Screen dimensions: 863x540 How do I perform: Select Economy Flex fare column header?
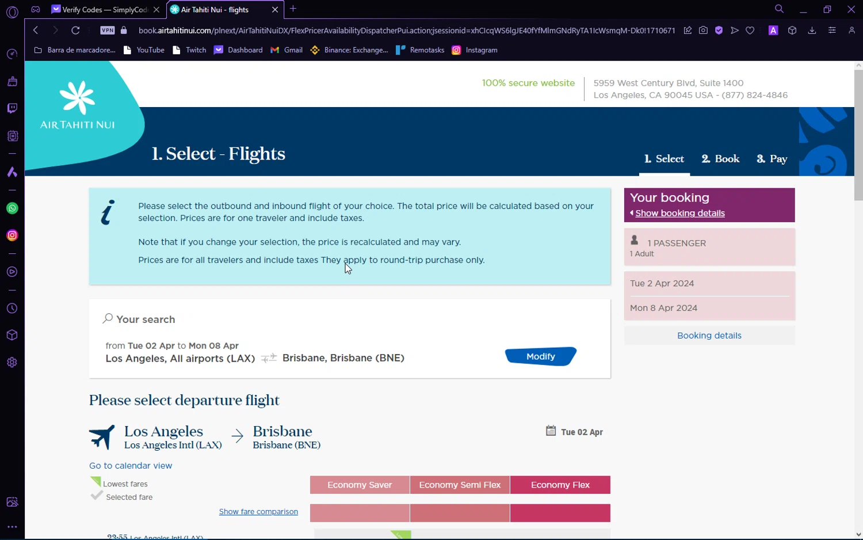(x=560, y=485)
